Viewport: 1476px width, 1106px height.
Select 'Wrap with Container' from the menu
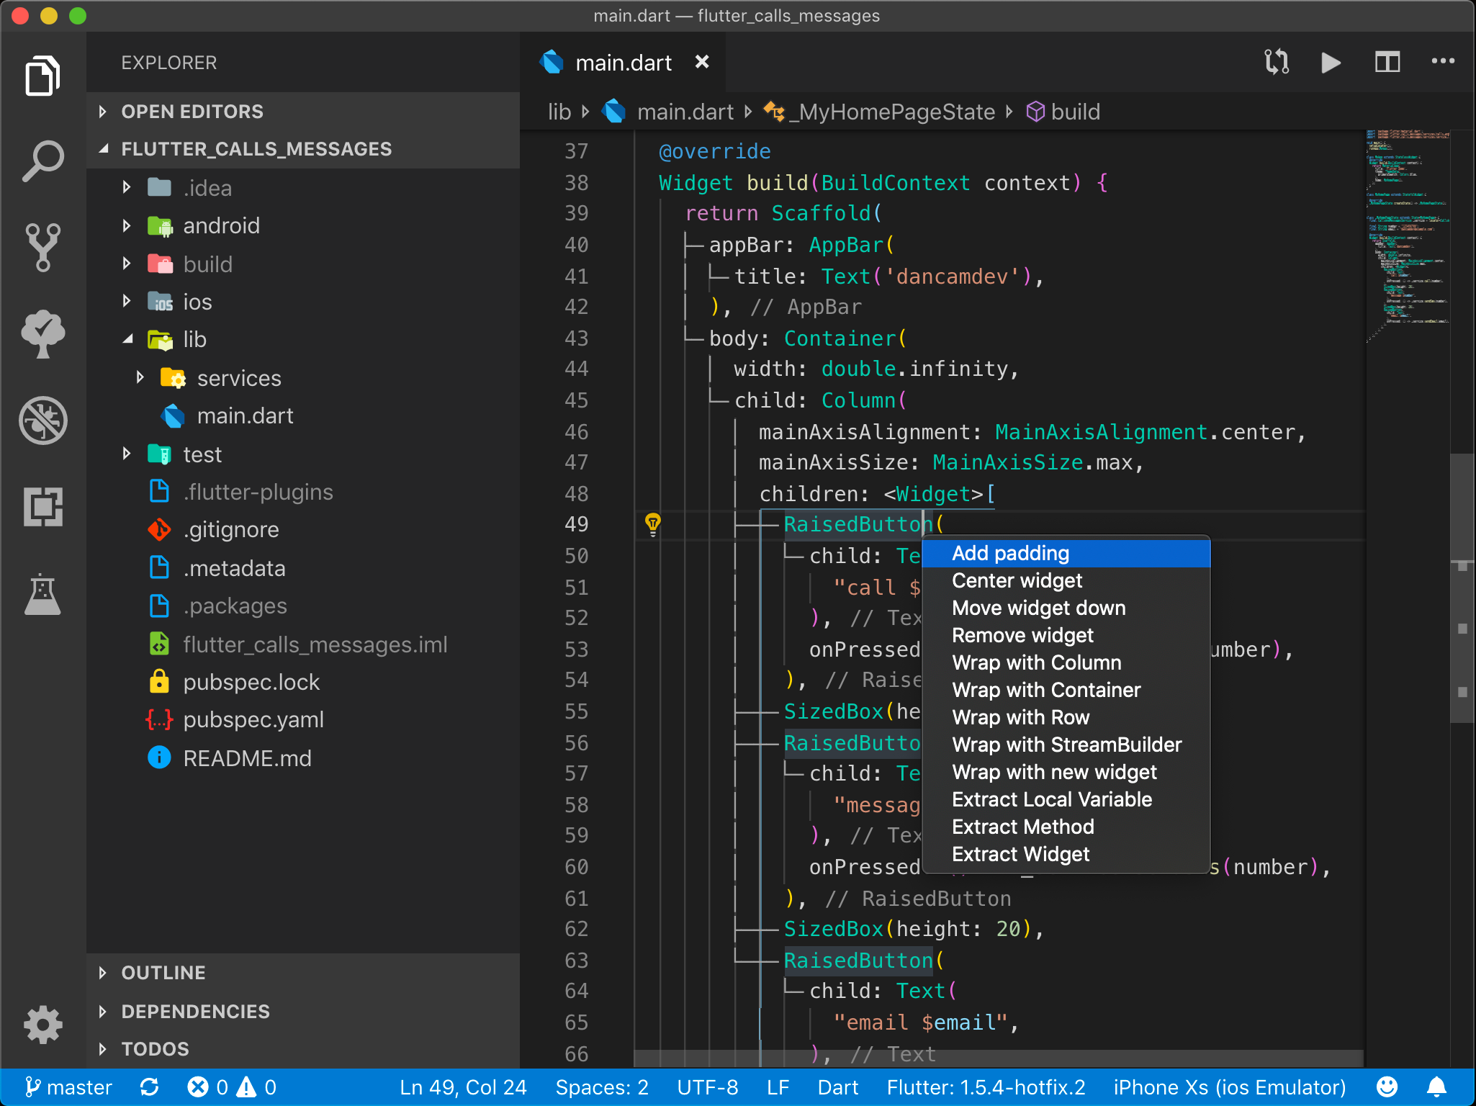pos(1046,690)
